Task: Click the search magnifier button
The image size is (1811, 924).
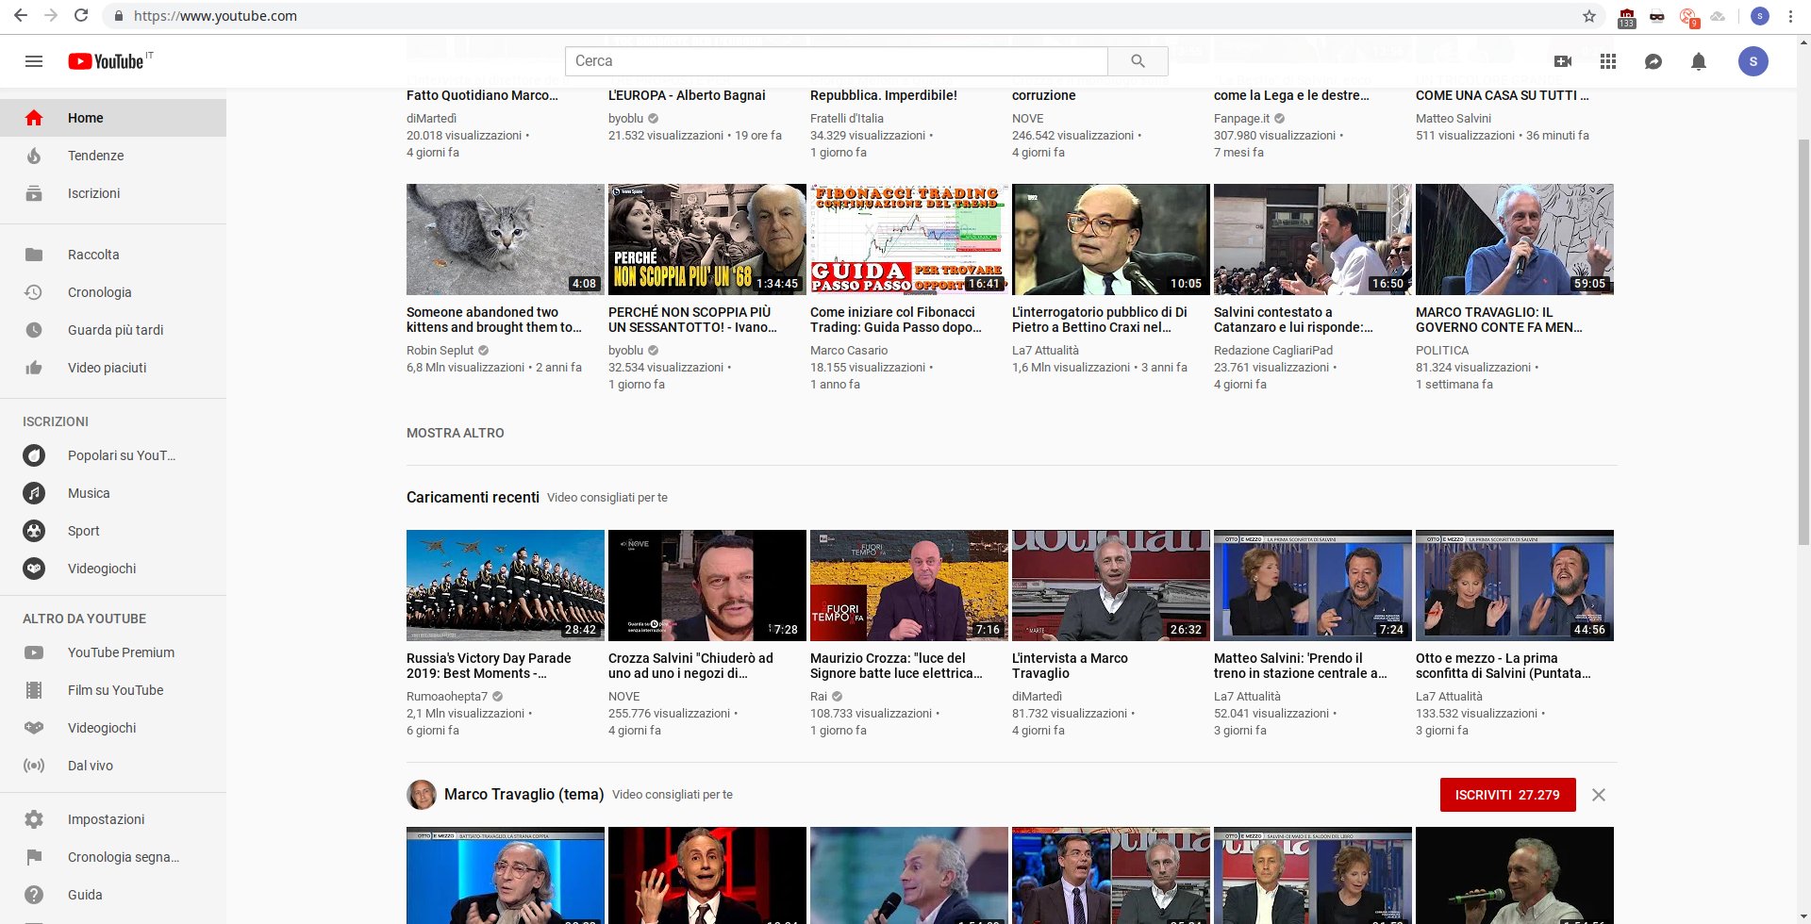Action: [1138, 61]
